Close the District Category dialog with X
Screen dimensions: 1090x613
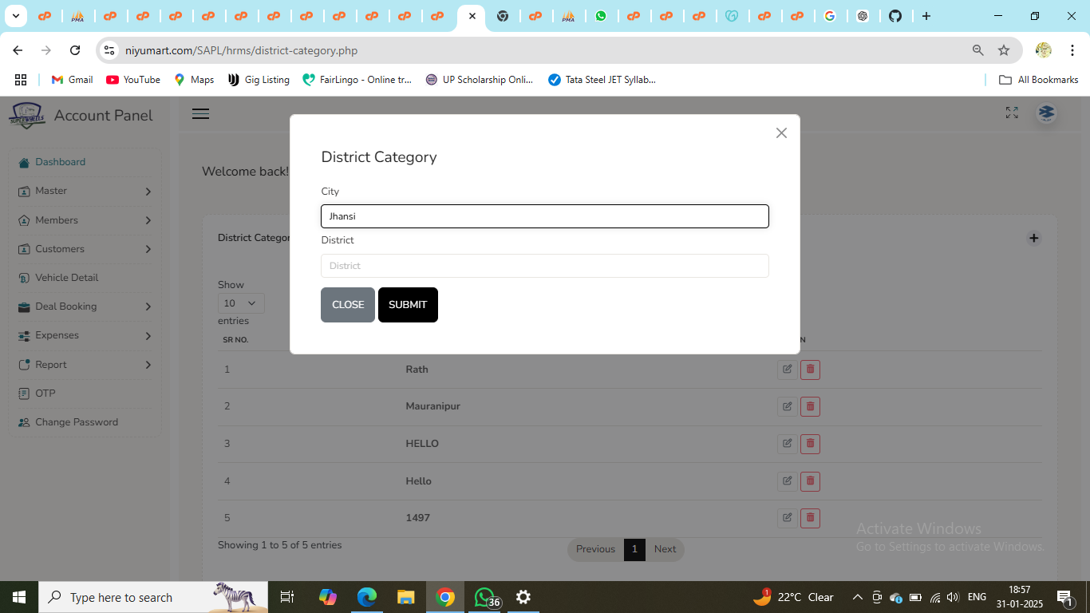click(781, 133)
